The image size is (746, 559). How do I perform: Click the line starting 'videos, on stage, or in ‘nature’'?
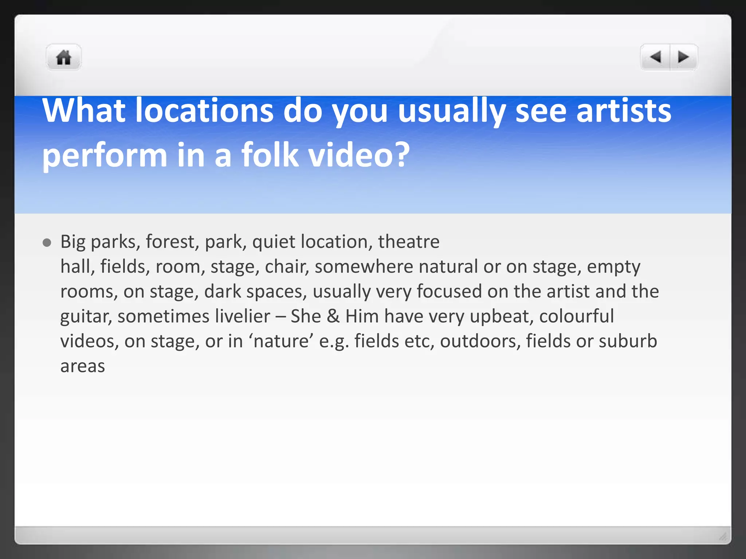click(358, 341)
